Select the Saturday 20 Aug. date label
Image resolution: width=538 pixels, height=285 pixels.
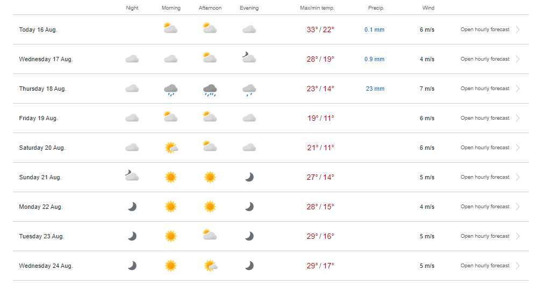[42, 148]
